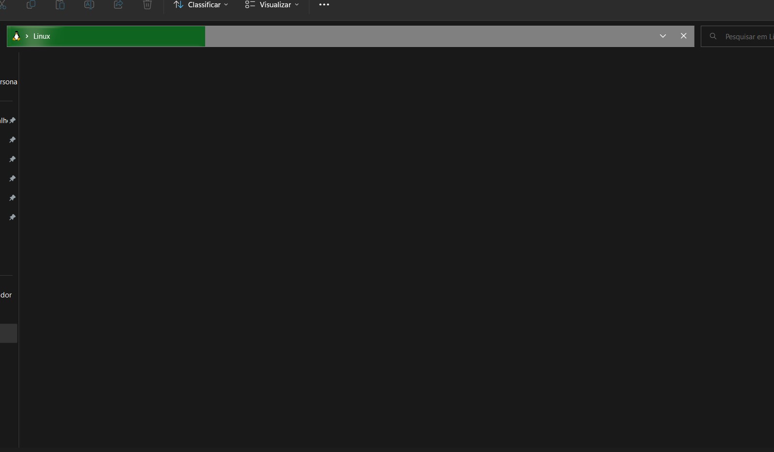The width and height of the screenshot is (774, 452).
Task: Open the Visualizar view options menu
Action: pyautogui.click(x=272, y=5)
